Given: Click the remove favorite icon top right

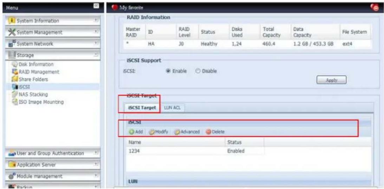Looking at the screenshot, I should [375, 8].
